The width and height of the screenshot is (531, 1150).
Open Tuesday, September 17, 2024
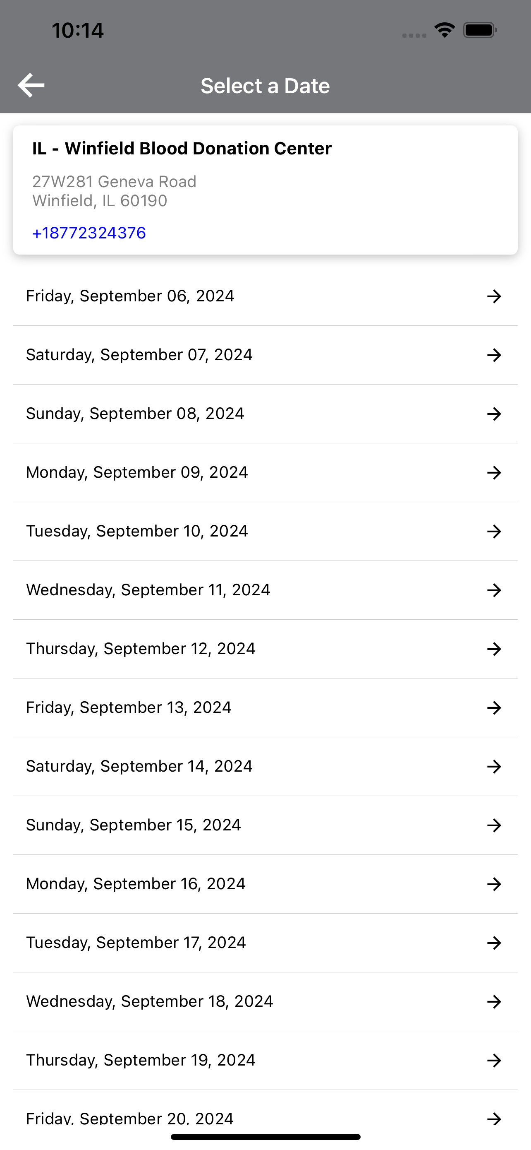(265, 943)
